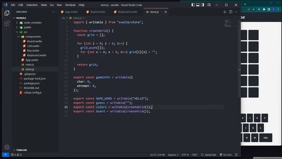Open the File menu
The image size is (282, 159).
(x=13, y=5)
